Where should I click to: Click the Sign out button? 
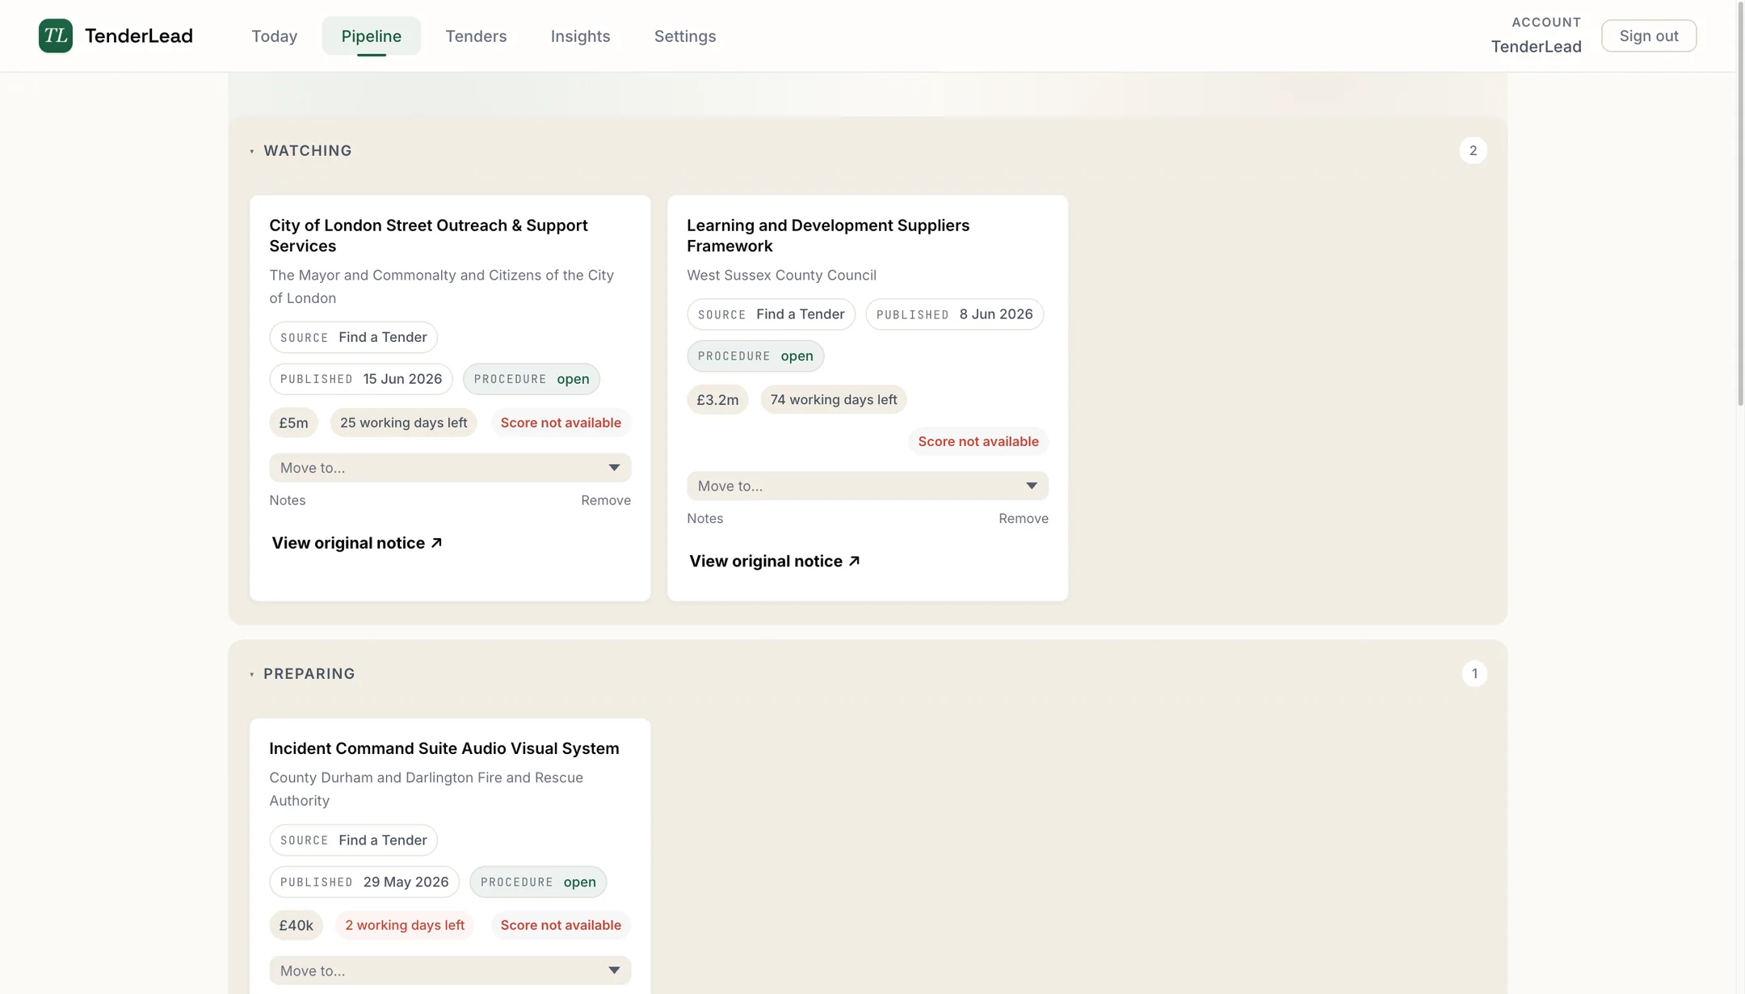[x=1649, y=36]
